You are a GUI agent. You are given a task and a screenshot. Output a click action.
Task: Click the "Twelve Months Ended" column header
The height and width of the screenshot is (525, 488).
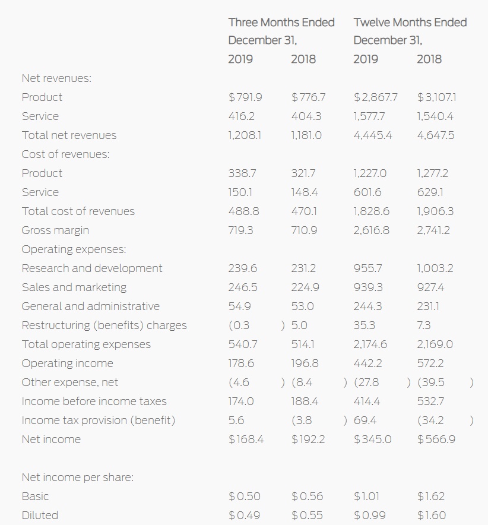tap(410, 23)
